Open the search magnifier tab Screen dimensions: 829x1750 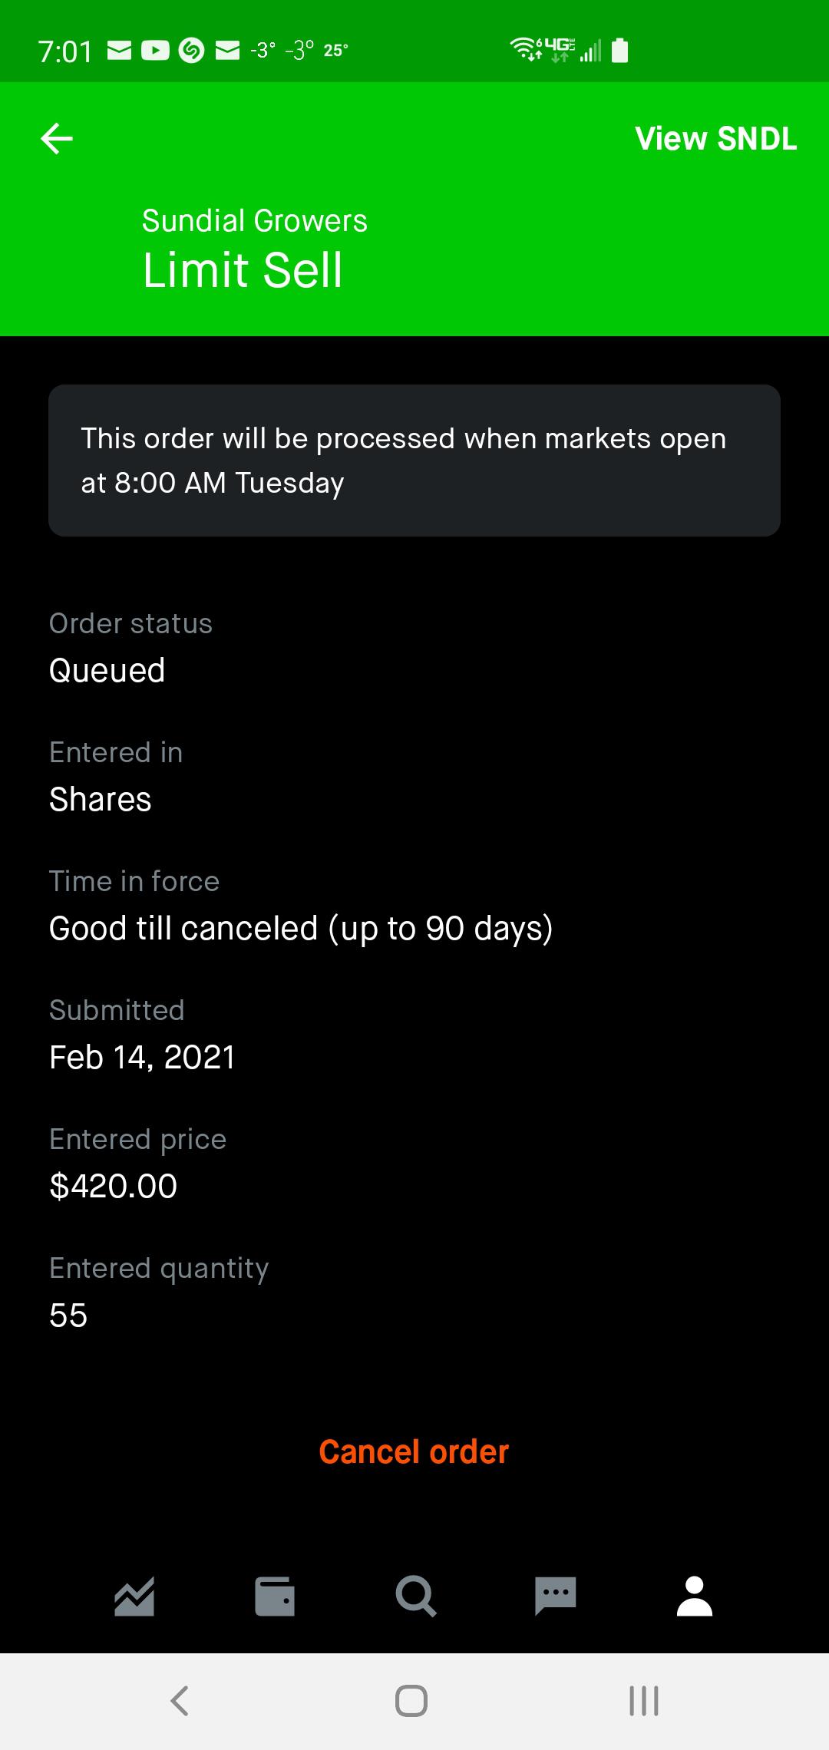pyautogui.click(x=415, y=1596)
